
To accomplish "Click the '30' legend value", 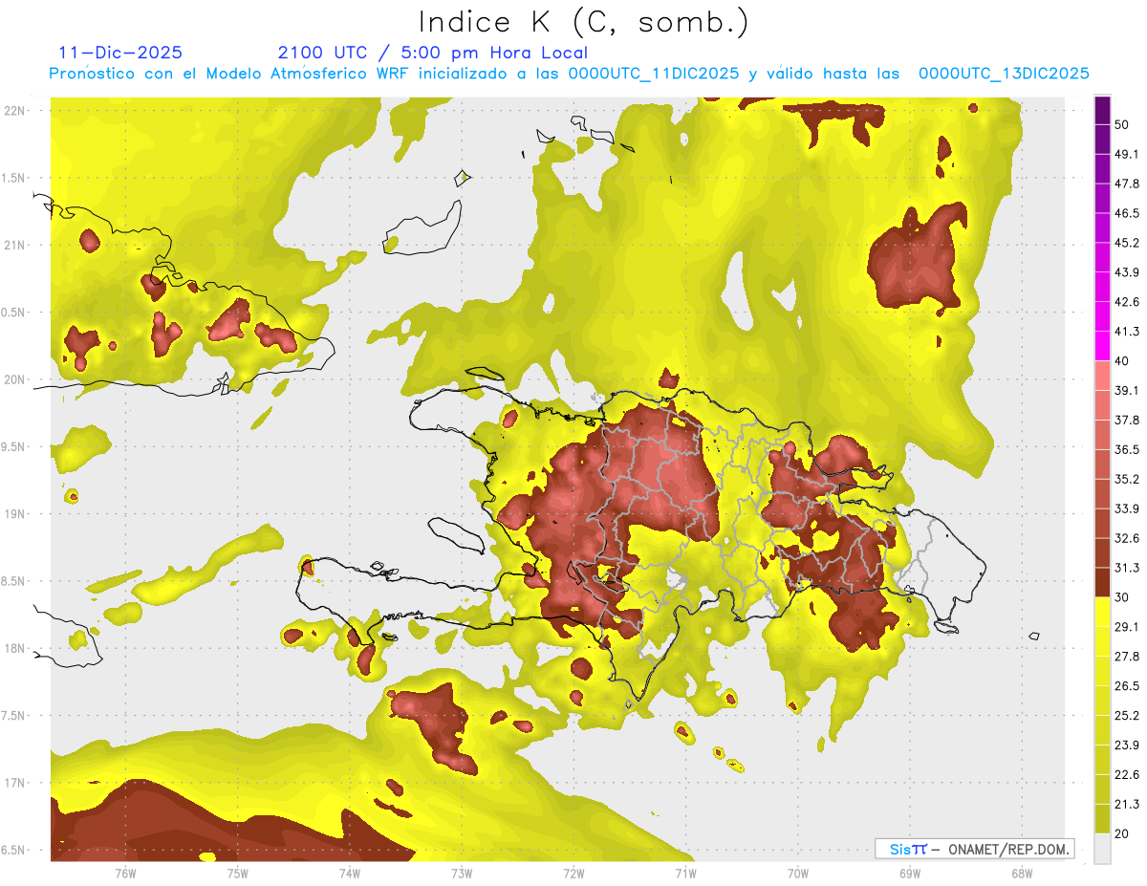I will [1122, 597].
